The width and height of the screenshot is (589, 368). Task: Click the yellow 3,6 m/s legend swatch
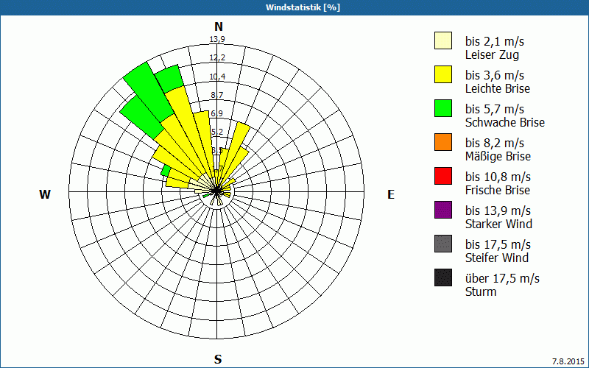[x=443, y=74]
